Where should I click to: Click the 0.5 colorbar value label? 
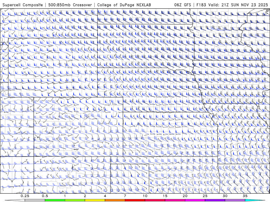pos(45,196)
